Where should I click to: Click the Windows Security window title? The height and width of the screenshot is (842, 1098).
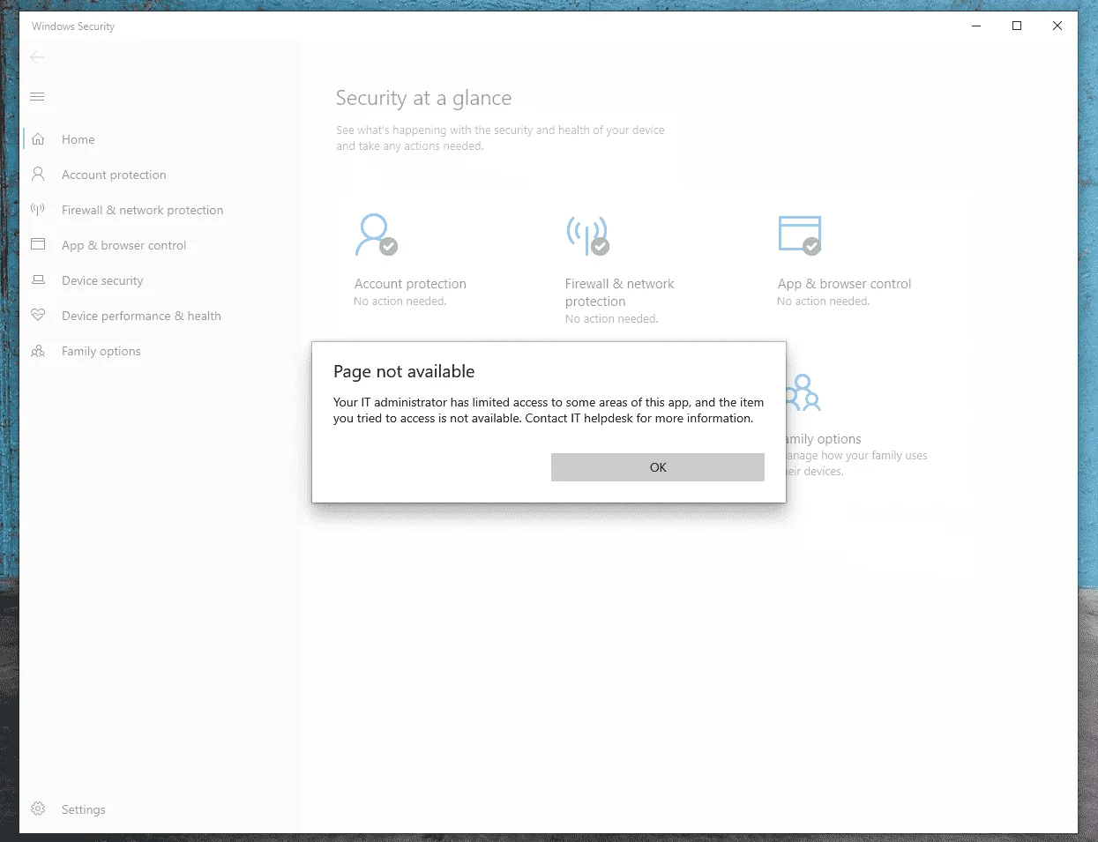[x=73, y=26]
